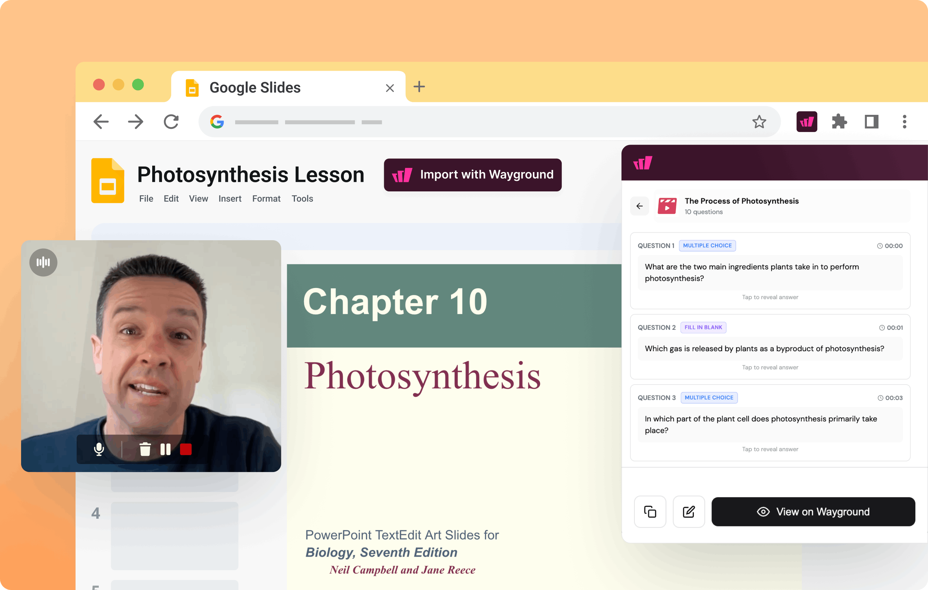Click the video quiz clapperboard icon
Screen dimensions: 928x590
pyautogui.click(x=667, y=206)
